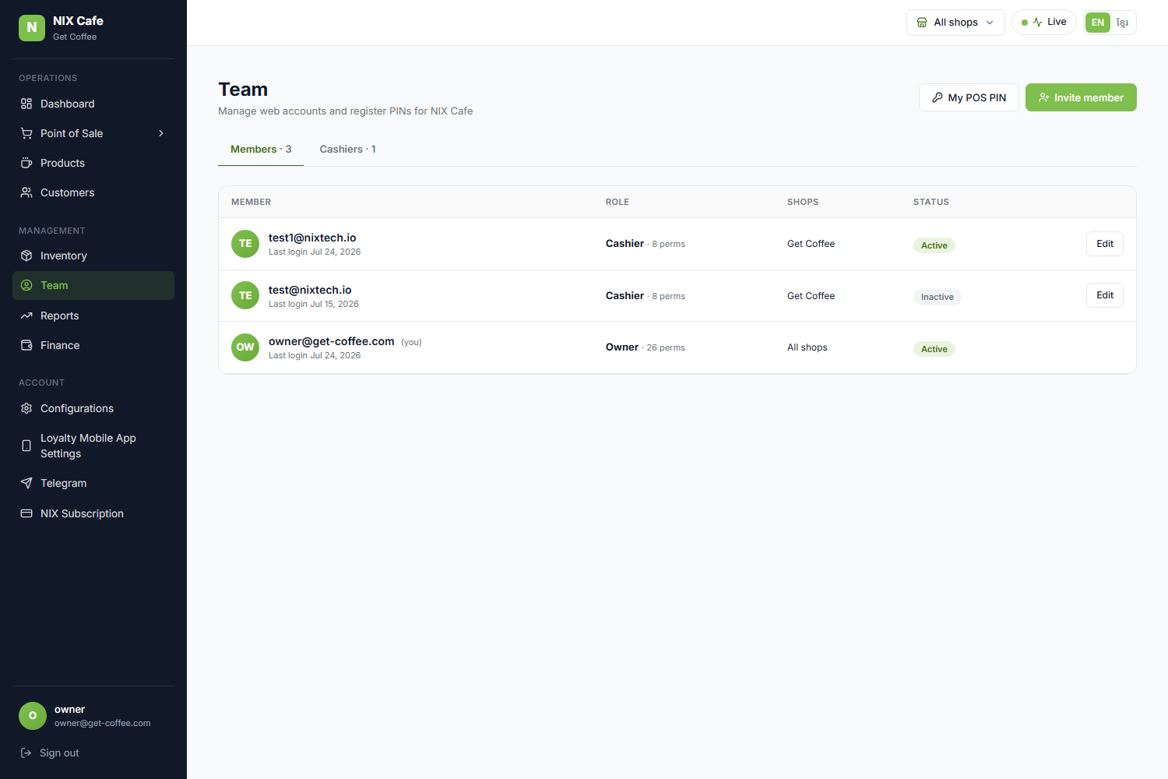1168x779 pixels.
Task: Click the Telegram paper plane icon
Action: tap(26, 483)
